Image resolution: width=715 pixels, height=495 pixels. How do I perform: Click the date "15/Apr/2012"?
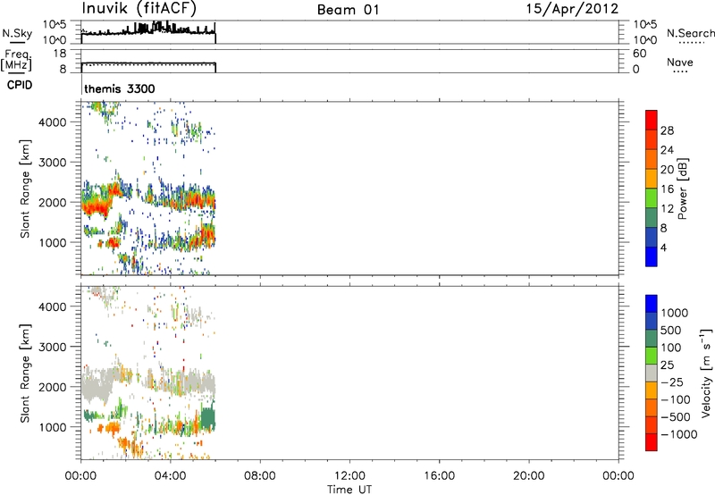[572, 9]
